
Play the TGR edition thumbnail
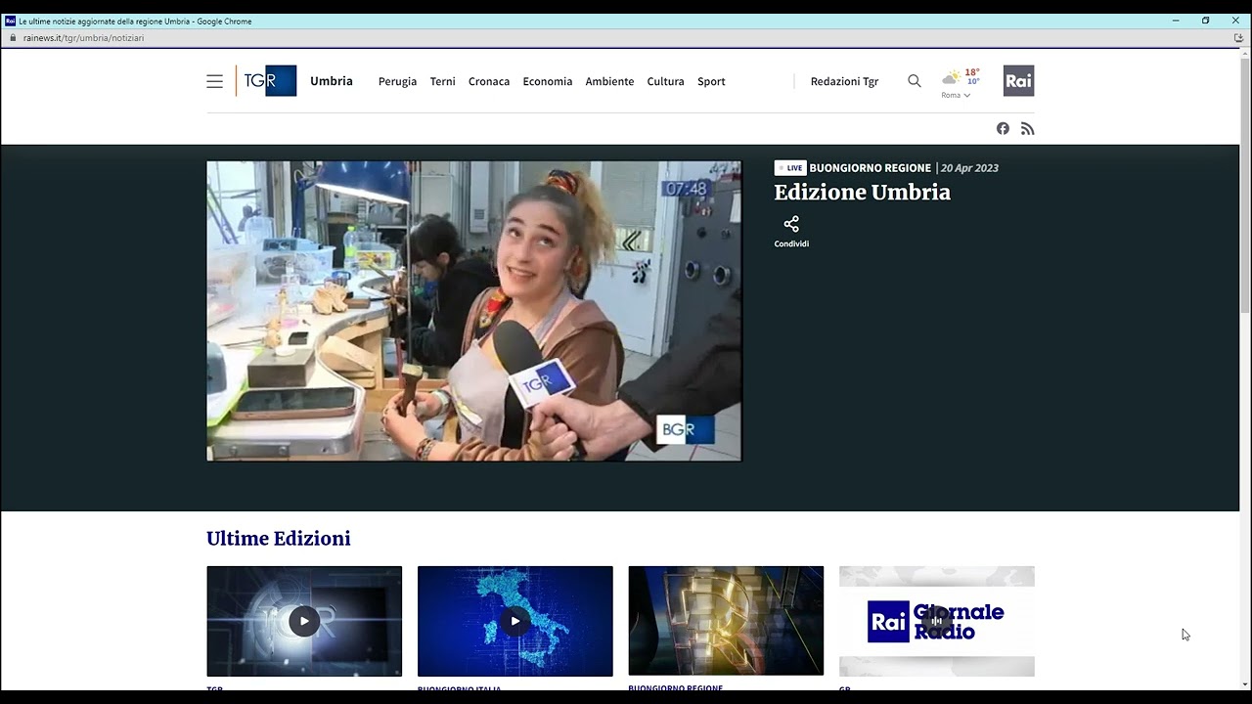coord(304,621)
